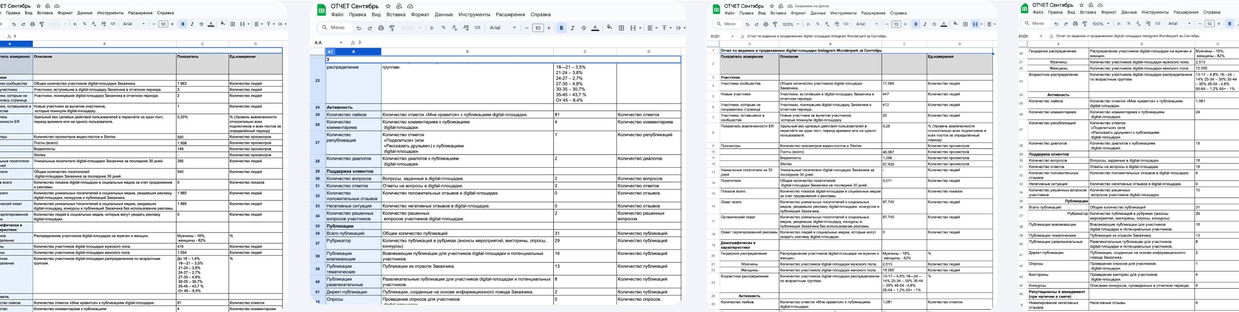The height and width of the screenshot is (312, 1239).
Task: Click the font size field in the third window
Action: point(896,24)
